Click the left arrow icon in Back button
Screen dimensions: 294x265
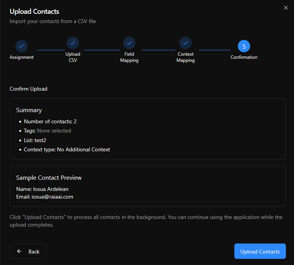19,252
